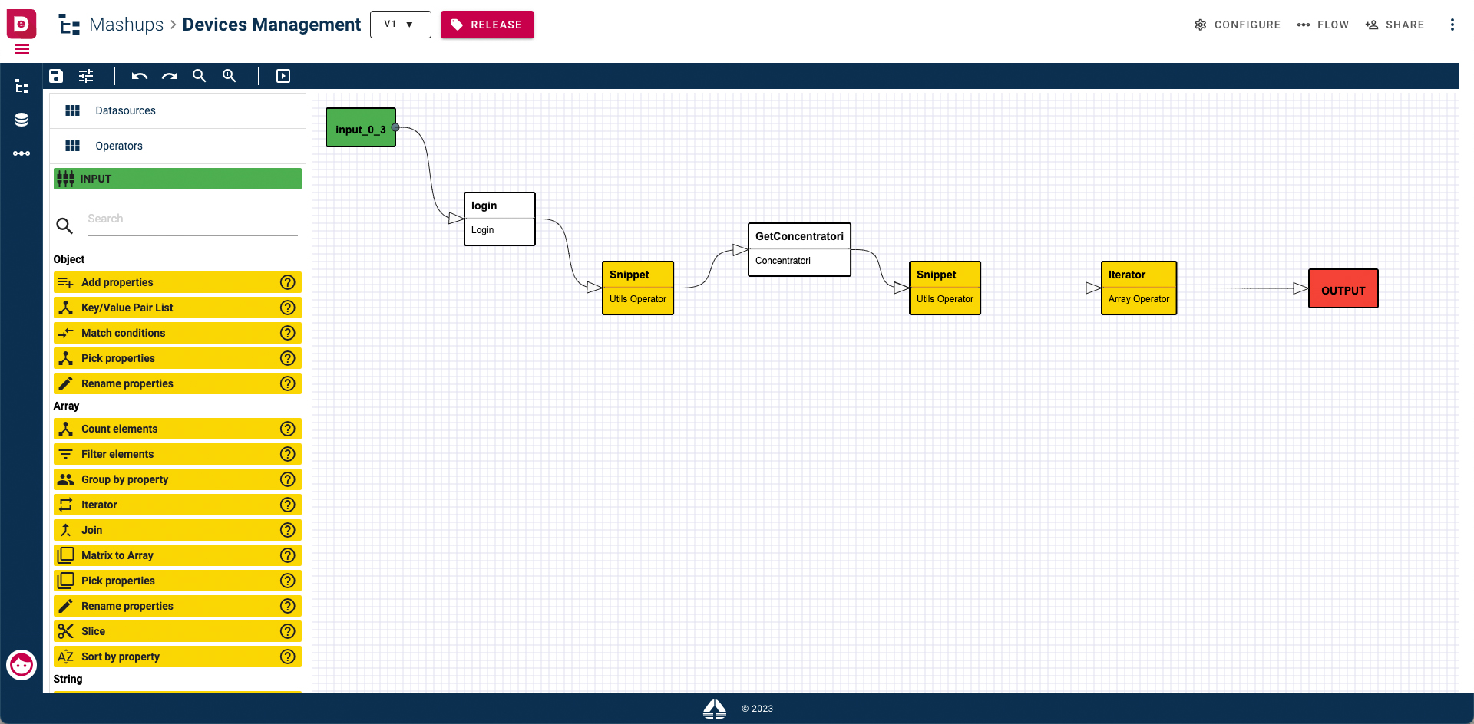Undo the last action

point(139,76)
